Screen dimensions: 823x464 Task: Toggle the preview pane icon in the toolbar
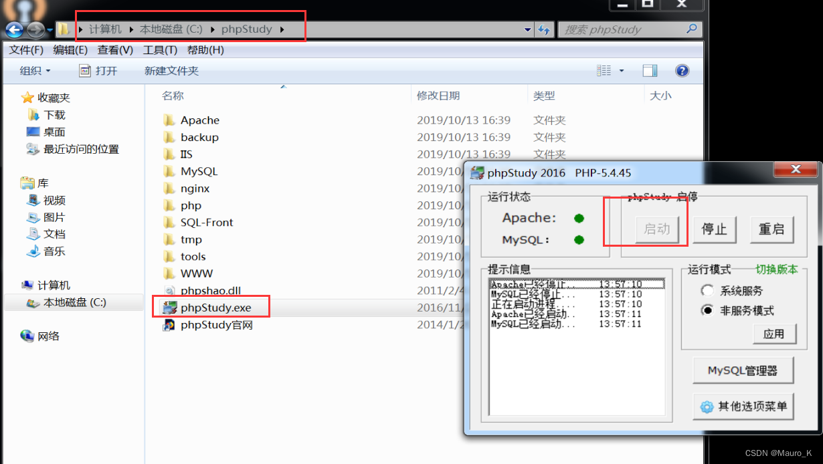coord(650,71)
